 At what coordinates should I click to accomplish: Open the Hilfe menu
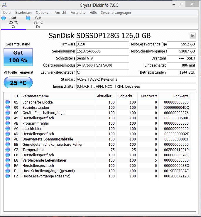[x=93, y=13]
